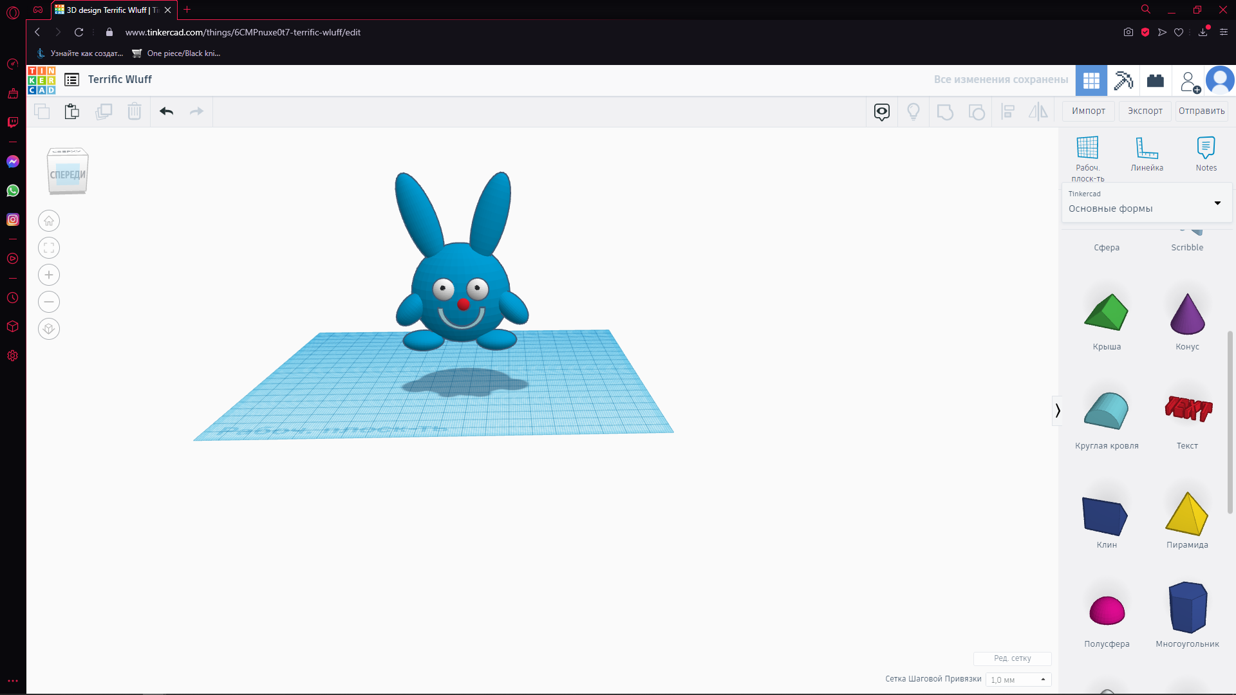The width and height of the screenshot is (1236, 695).
Task: Click the СПЕРЕДИ face of view cube
Action: tap(68, 174)
